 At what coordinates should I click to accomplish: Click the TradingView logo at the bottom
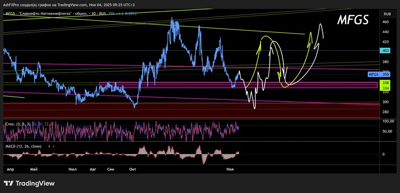(x=29, y=183)
